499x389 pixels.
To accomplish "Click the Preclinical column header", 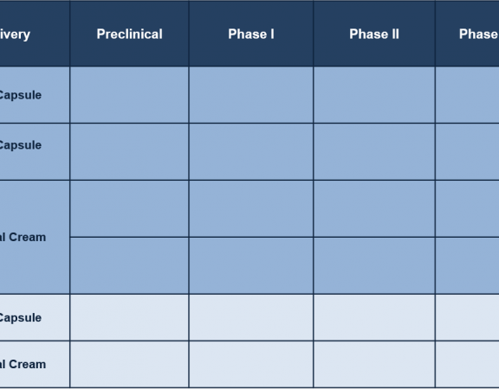I will pos(129,34).
